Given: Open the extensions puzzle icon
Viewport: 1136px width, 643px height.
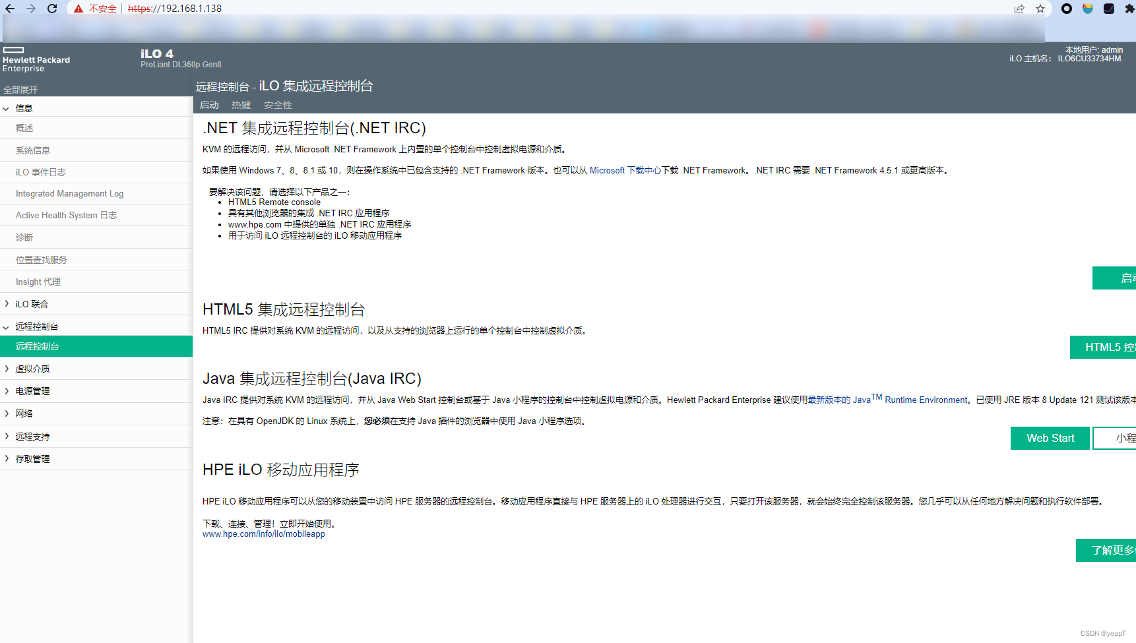Looking at the screenshot, I should (1129, 9).
